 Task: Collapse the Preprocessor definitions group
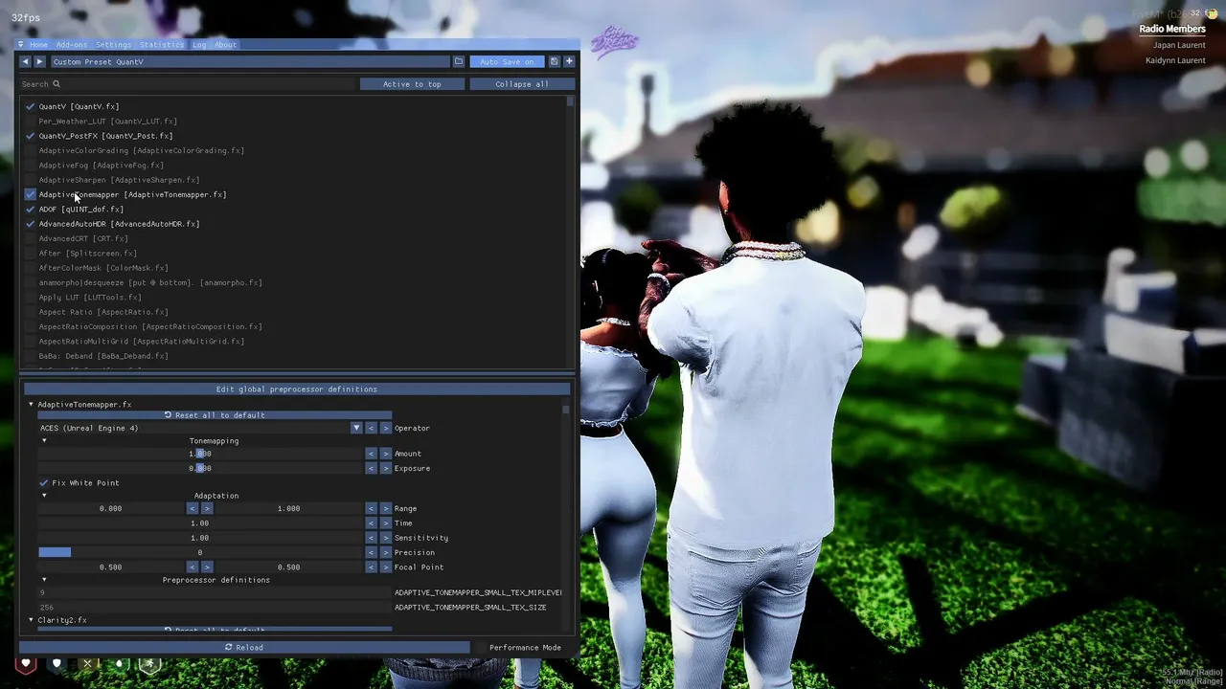[44, 580]
